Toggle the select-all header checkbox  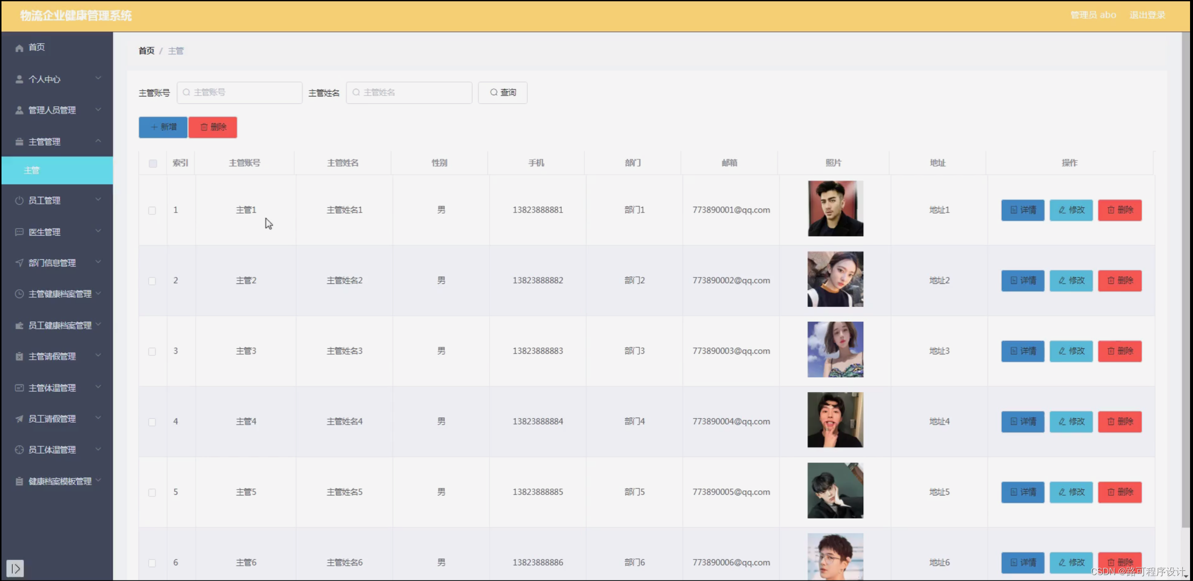pyautogui.click(x=153, y=163)
